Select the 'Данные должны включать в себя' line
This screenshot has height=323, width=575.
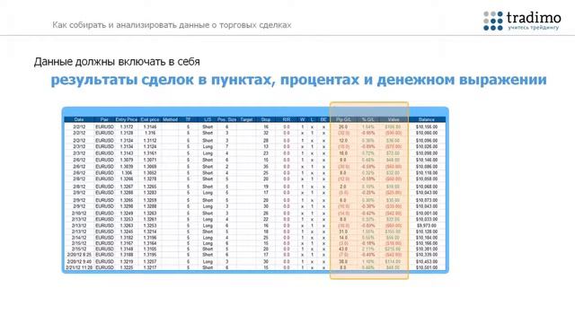pos(117,62)
